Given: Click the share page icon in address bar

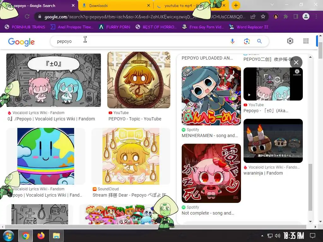Looking at the screenshot, I should pos(253,17).
